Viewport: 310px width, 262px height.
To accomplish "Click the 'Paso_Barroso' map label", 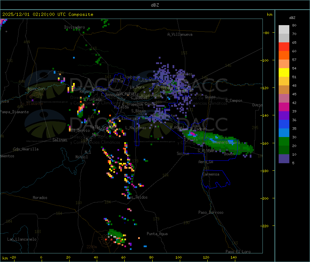I will pos(211,212).
